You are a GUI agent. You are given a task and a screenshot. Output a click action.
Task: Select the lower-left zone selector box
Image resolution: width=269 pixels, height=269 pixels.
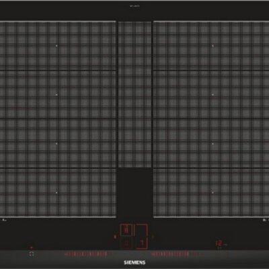pyautogui.click(x=126, y=243)
